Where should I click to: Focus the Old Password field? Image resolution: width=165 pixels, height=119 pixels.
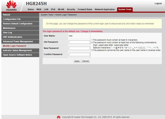pyautogui.click(x=80, y=42)
